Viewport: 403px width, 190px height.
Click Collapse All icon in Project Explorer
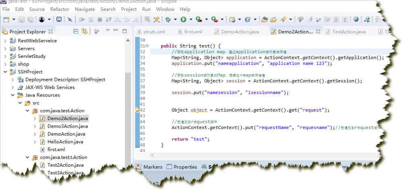(76, 31)
